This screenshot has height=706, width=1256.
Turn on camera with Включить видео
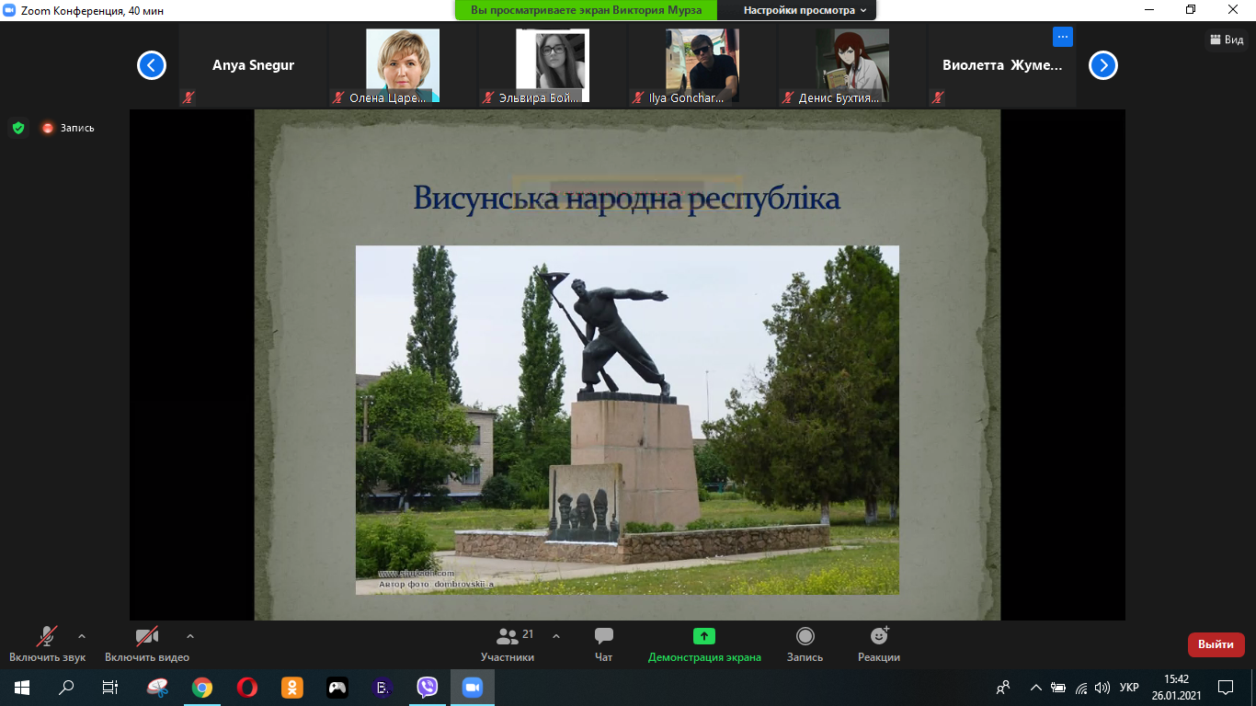pos(147,636)
